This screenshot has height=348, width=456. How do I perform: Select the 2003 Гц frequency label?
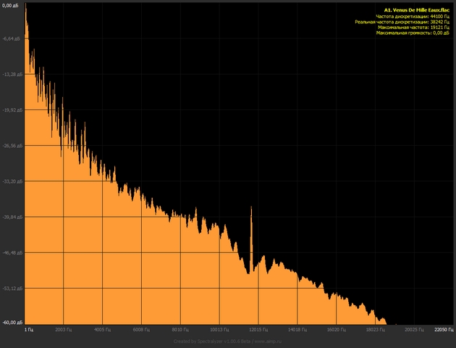[x=64, y=329]
